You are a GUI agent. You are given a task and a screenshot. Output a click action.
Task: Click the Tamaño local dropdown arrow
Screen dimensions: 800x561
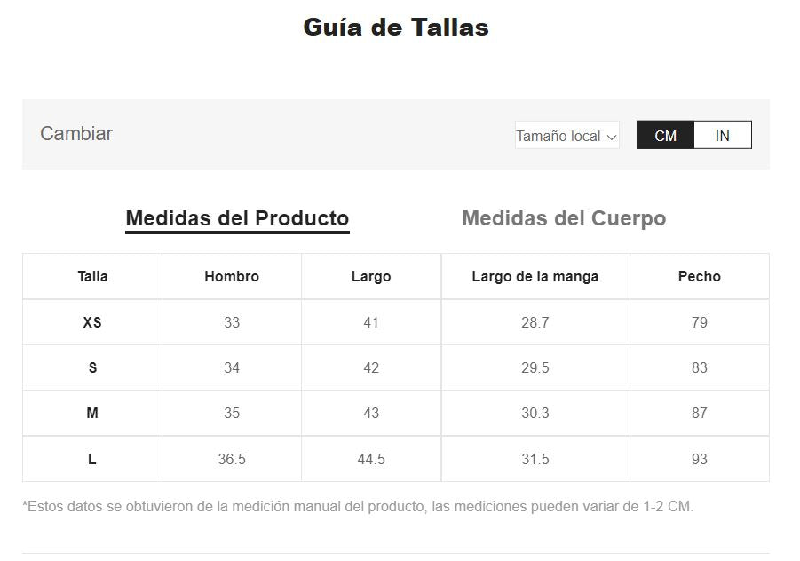611,137
